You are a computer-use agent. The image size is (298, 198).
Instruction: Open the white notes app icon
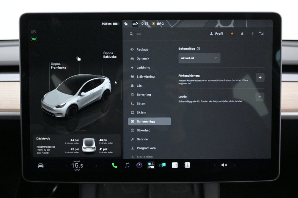pos(175,165)
